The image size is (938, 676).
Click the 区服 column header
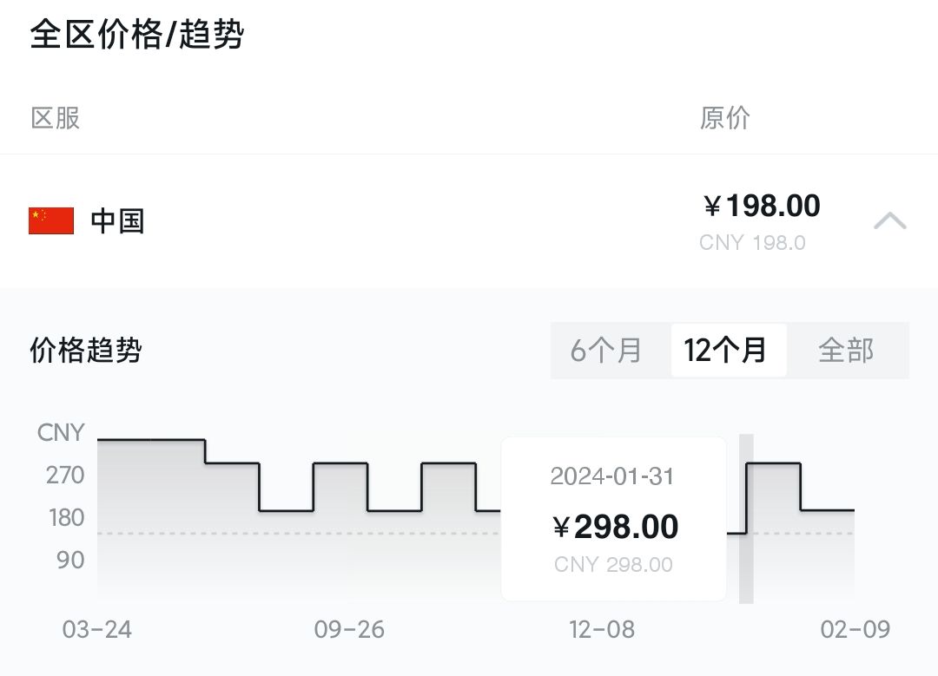pyautogui.click(x=55, y=118)
